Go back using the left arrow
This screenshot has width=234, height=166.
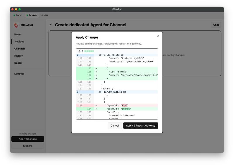51,25
